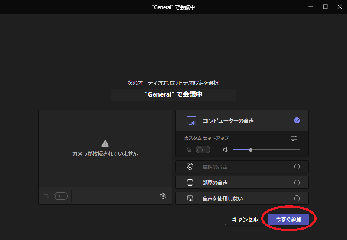Click the speaker volume icon
The width and height of the screenshot is (347, 240).
(x=226, y=150)
